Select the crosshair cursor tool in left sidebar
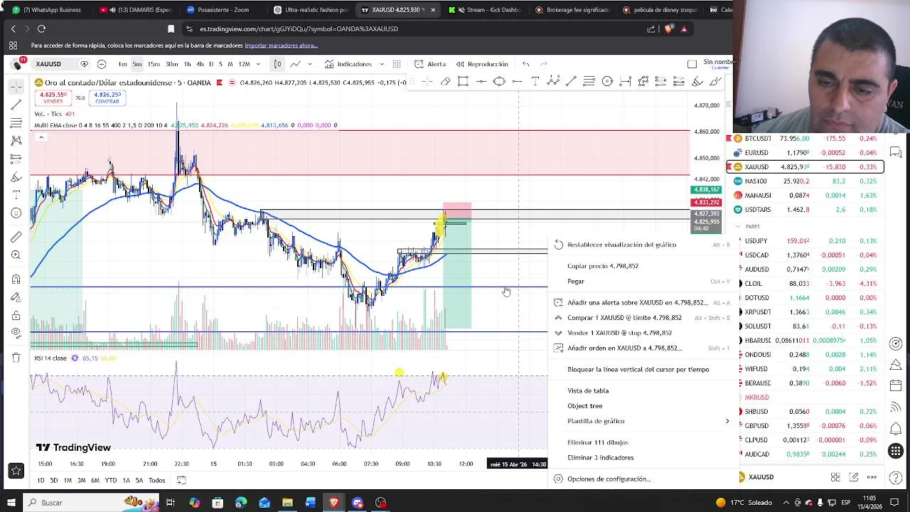910x512 pixels. pyautogui.click(x=16, y=87)
